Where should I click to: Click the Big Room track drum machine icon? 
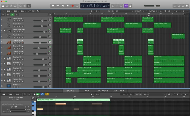(9, 75)
